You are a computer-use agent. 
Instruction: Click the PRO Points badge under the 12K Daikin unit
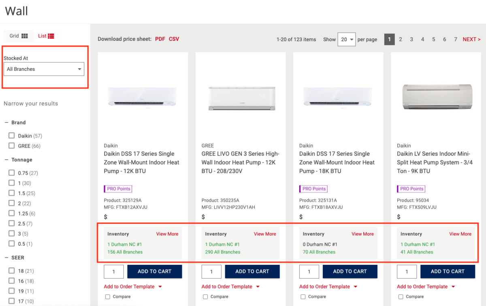point(118,188)
